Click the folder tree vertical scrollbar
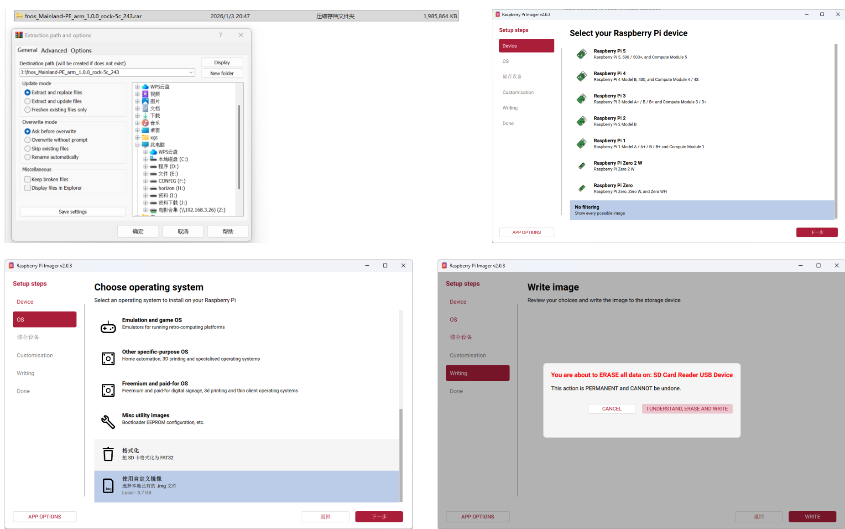The width and height of the screenshot is (845, 529). (x=239, y=147)
